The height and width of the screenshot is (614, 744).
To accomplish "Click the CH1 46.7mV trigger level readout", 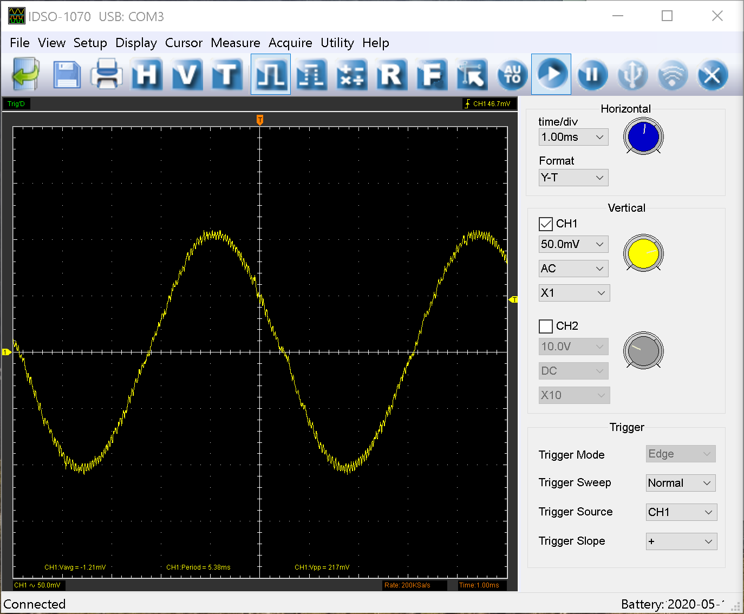I will pyautogui.click(x=489, y=104).
